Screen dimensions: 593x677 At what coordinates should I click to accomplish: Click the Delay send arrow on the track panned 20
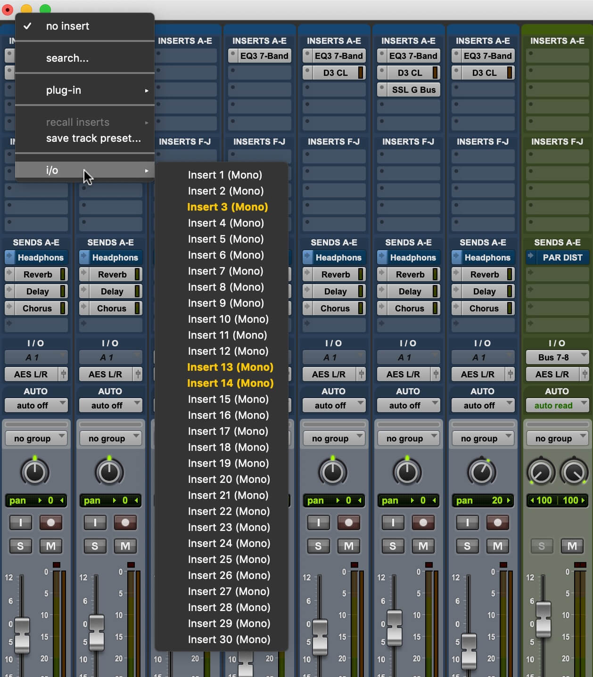456,291
